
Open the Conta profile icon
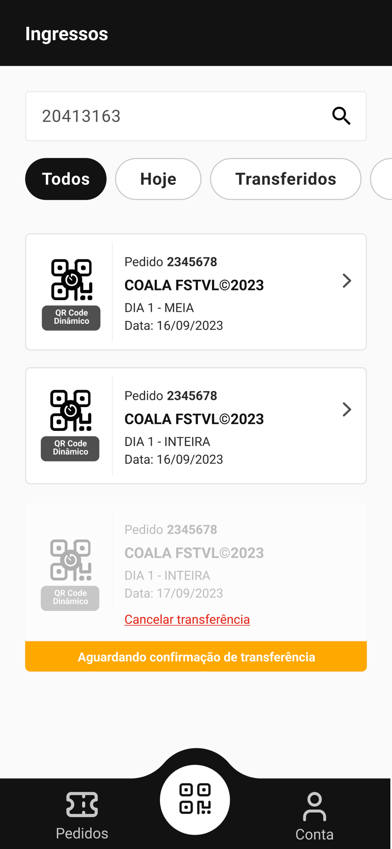(x=314, y=807)
